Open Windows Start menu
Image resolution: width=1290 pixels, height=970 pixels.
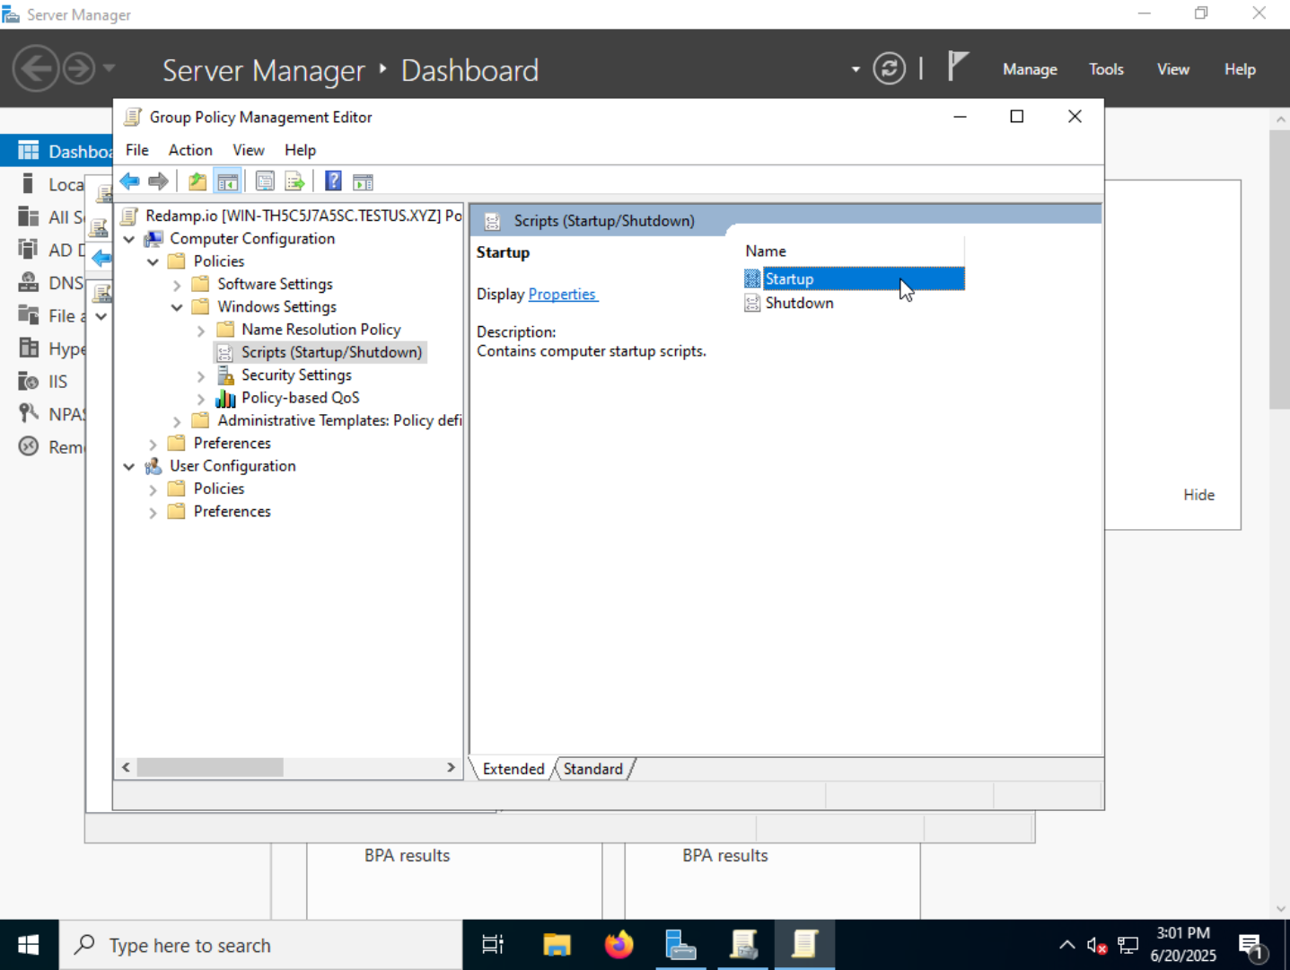pyautogui.click(x=29, y=945)
